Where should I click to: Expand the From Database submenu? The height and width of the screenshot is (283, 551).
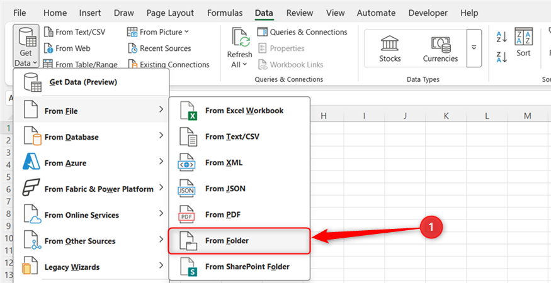[91, 137]
